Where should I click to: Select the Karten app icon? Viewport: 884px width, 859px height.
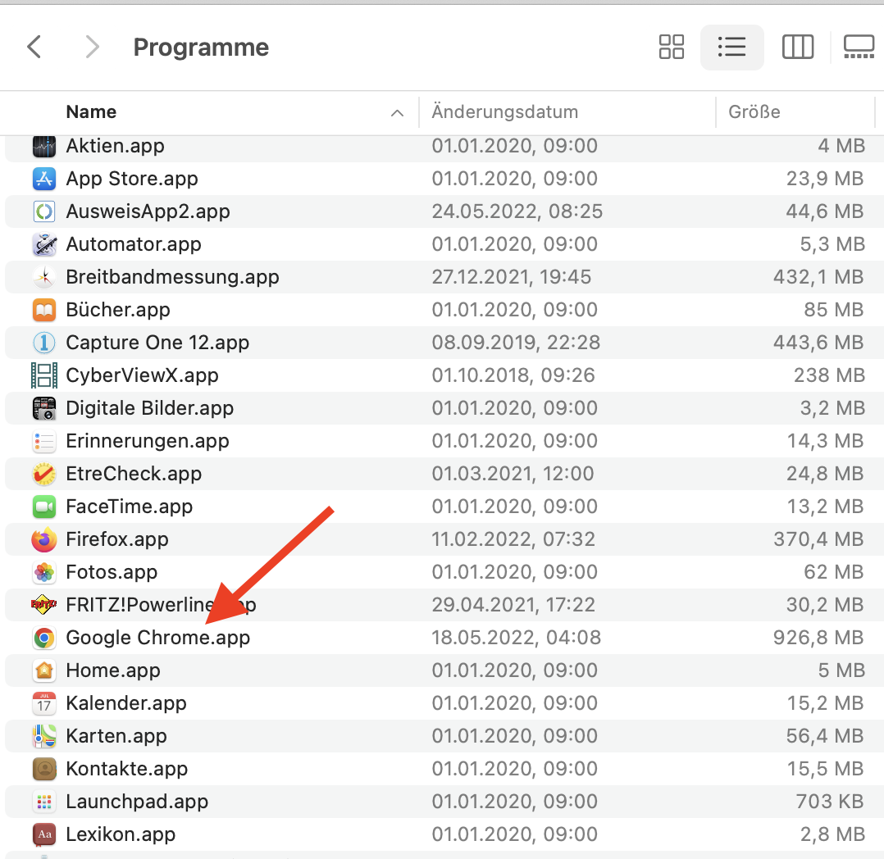point(43,736)
